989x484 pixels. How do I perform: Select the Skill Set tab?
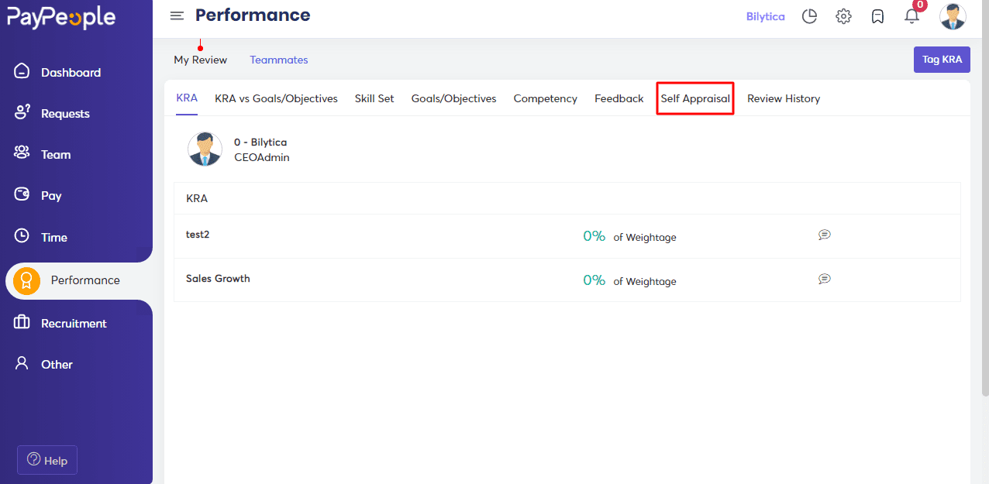pos(374,98)
